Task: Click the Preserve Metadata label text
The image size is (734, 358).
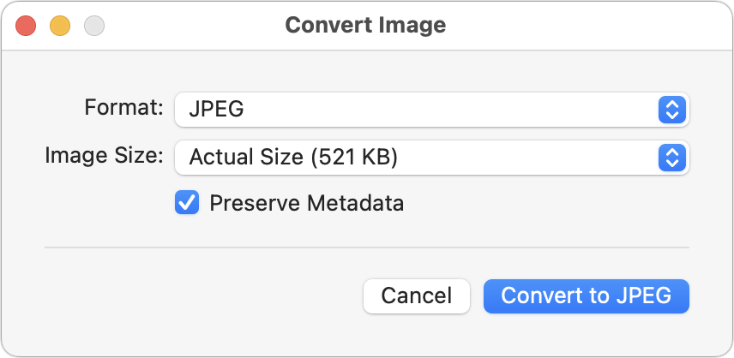Action: pyautogui.click(x=306, y=204)
